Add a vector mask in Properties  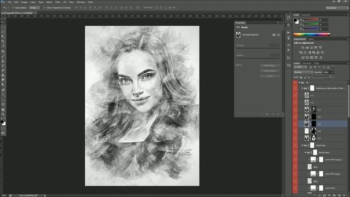278,35
